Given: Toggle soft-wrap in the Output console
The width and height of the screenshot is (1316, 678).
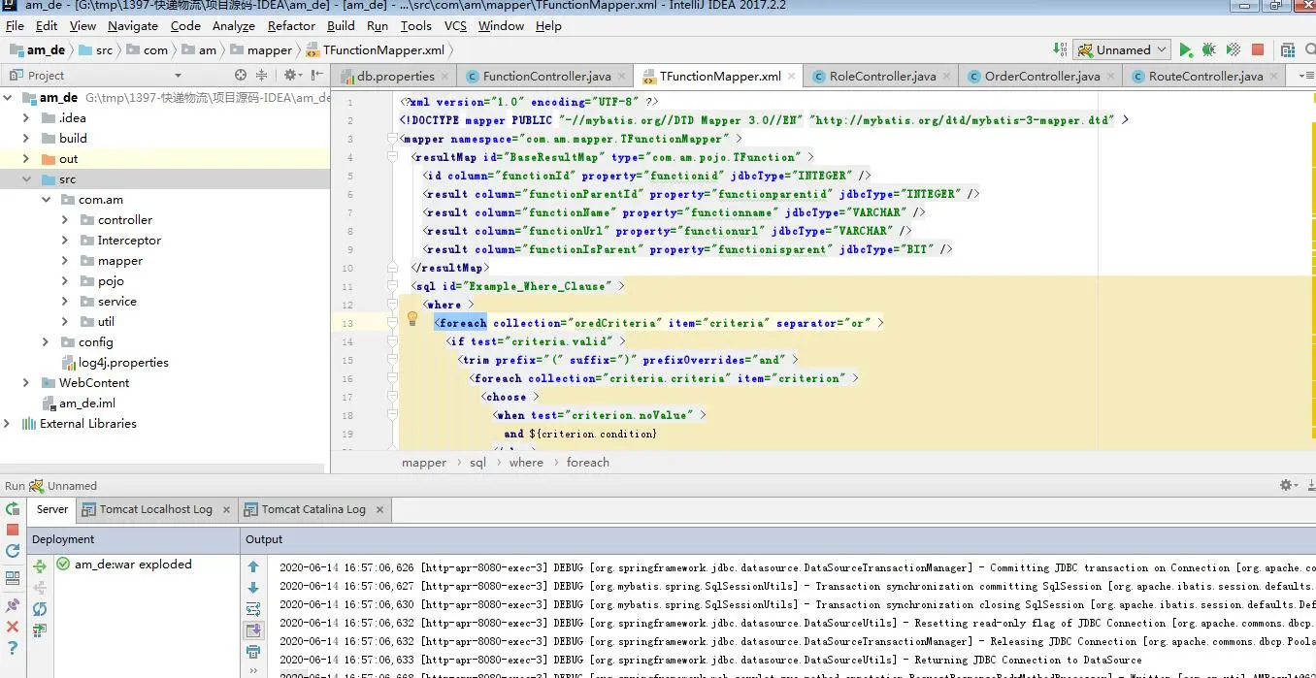Looking at the screenshot, I should pyautogui.click(x=253, y=609).
